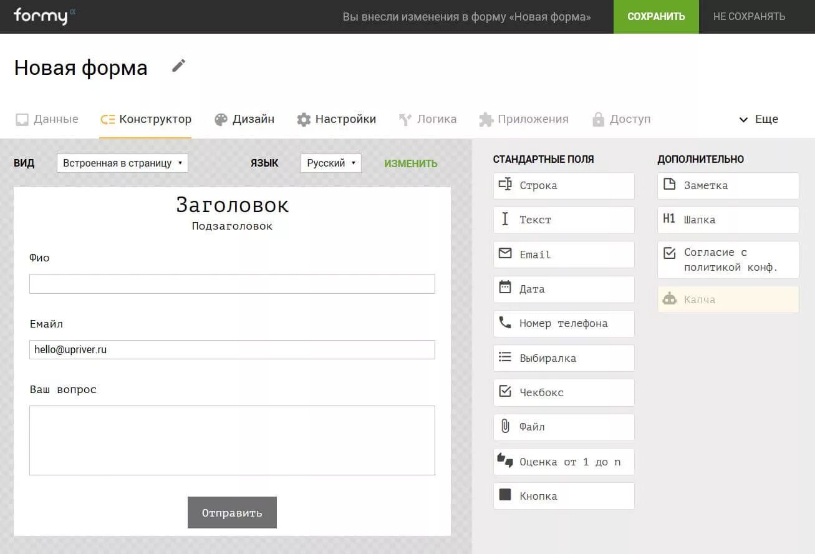Click the Ваш вопрос text area
This screenshot has height=554, width=815.
(232, 440)
